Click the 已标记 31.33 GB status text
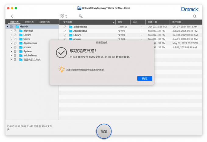Viewport: 207px width, 142px height. [x=30, y=128]
